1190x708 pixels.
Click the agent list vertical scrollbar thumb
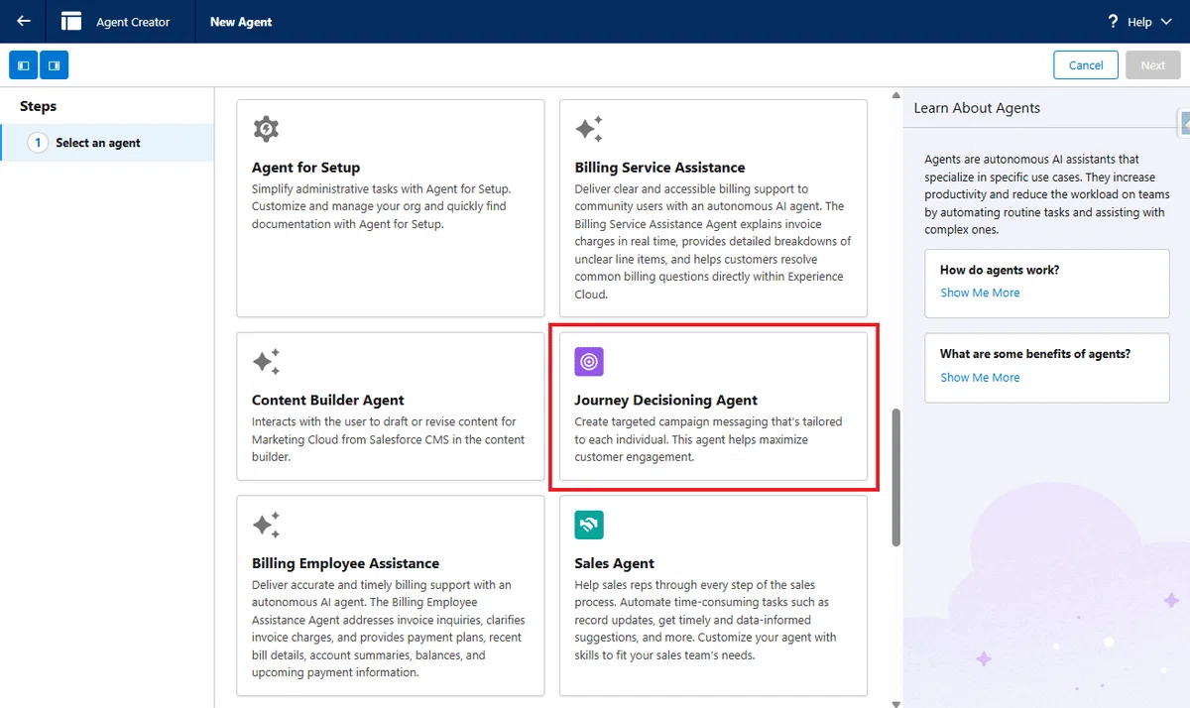pos(896,476)
